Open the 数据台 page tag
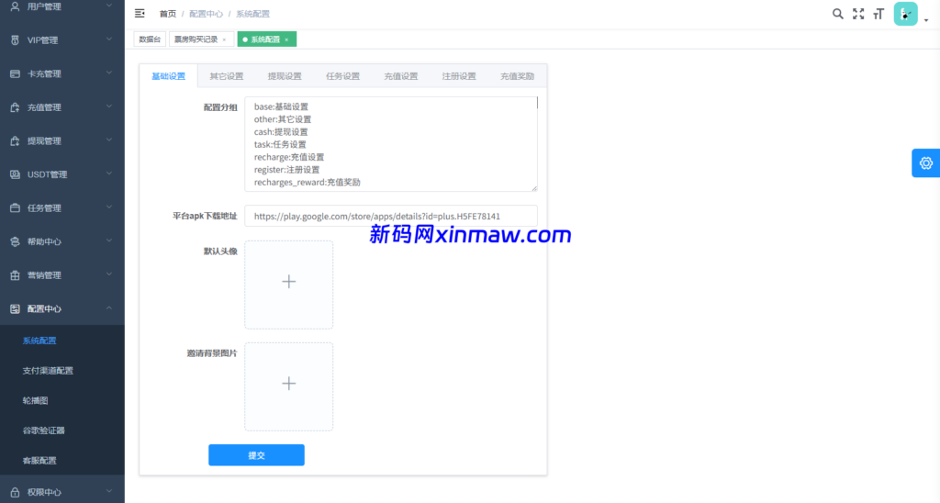Screen dimensions: 940x503 (x=150, y=39)
